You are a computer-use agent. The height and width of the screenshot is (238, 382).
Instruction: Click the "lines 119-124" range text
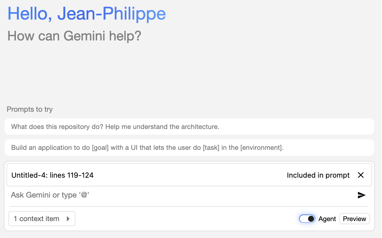click(x=72, y=175)
